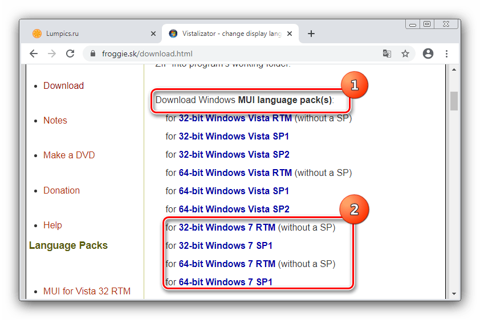Screen dimensions: 480x320
Task: Select the Vistalizator tab
Action: click(228, 34)
